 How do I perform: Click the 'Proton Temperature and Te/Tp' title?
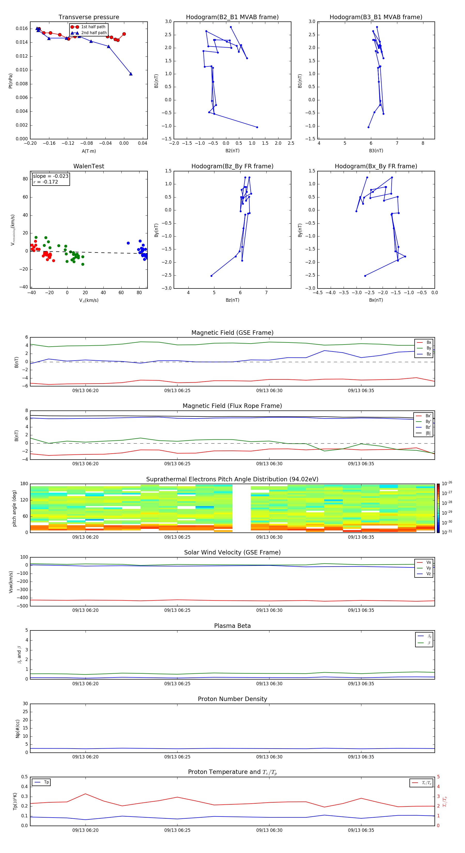pos(232,772)
